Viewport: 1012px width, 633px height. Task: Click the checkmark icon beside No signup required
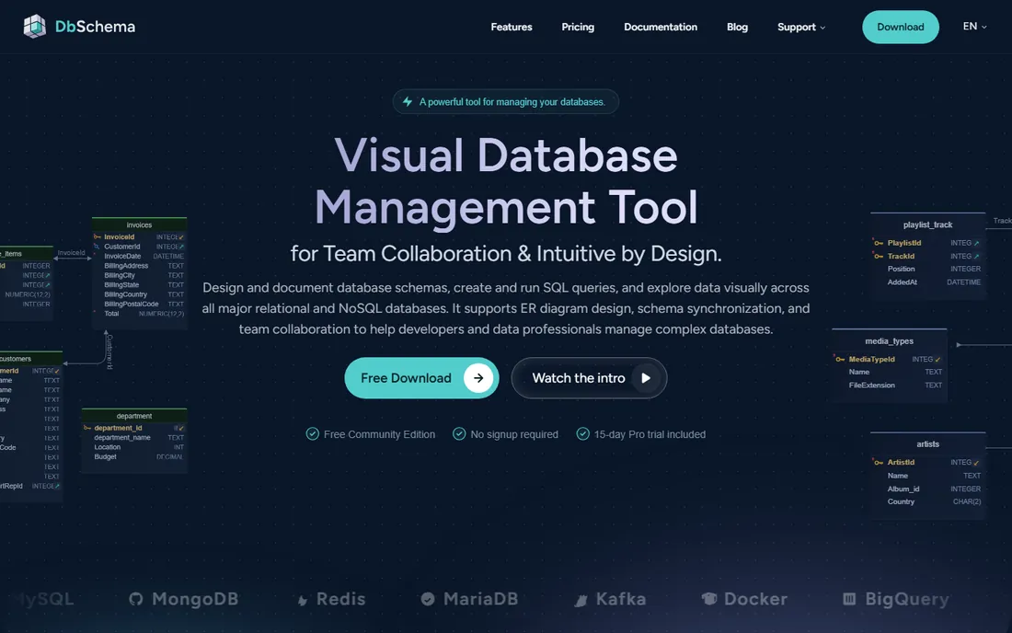click(459, 433)
